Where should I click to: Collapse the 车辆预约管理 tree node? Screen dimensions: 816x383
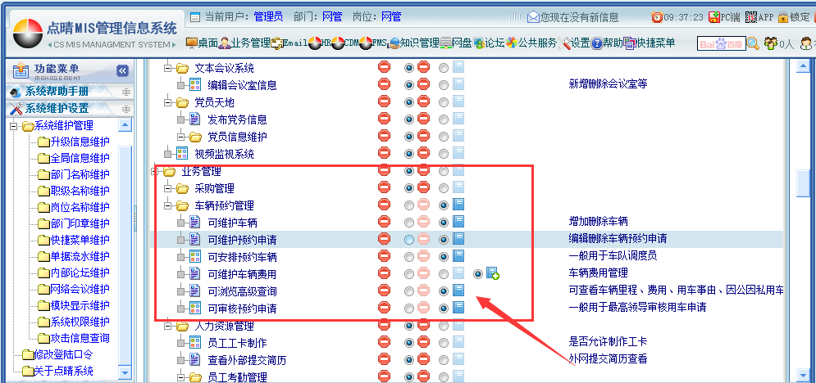(x=169, y=205)
